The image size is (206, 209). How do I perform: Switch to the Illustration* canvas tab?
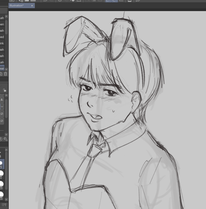22,6
